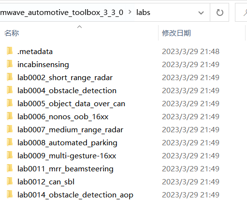Viewport: 247px width, 209px height.
Task: Toggle the sort direction arrow above 名称
Action: point(79,27)
